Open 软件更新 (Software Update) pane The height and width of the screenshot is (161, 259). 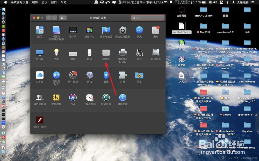pyautogui.click(x=73, y=77)
